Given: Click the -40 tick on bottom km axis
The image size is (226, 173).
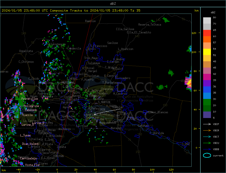Looking at the screenshot, I should [18, 170].
